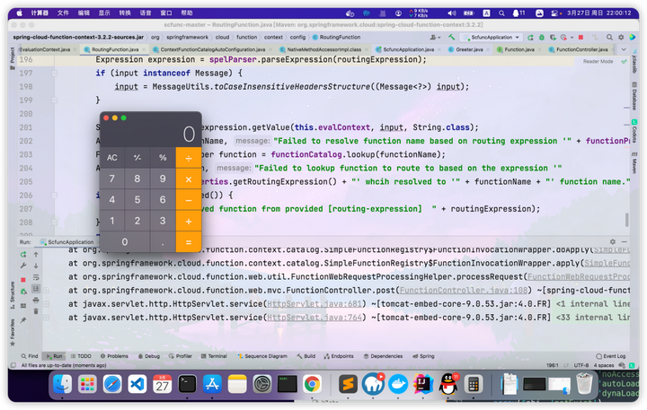647x410 pixels.
Task: Click the Debug bug icon in top toolbar
Action: pos(542,38)
